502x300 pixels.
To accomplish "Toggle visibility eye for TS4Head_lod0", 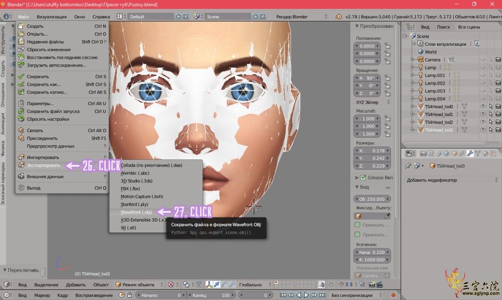I will click(482, 106).
